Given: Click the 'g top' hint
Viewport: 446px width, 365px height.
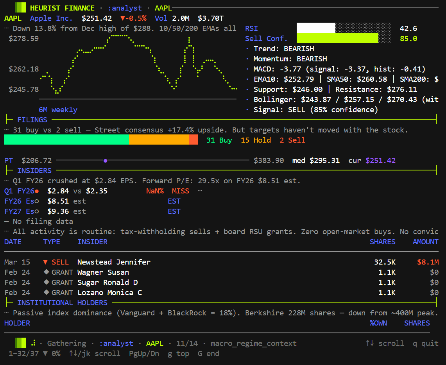Looking at the screenshot, I should tap(178, 353).
